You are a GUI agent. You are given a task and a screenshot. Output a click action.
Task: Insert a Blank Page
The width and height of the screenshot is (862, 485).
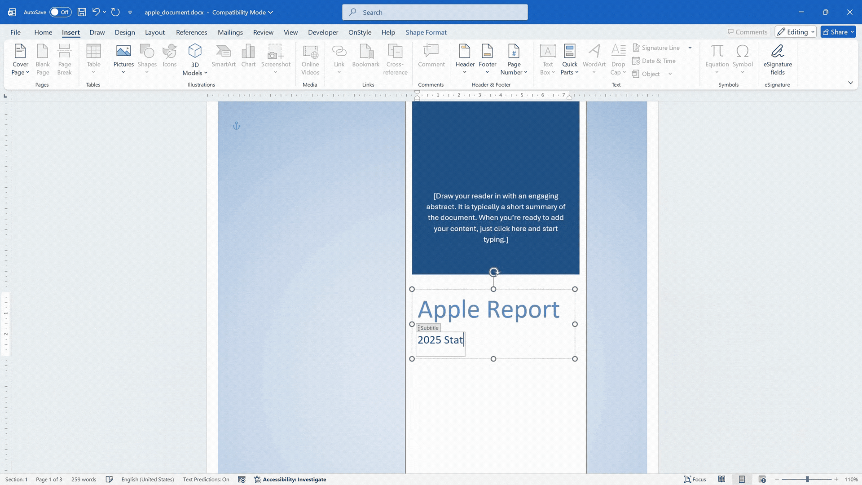(43, 60)
